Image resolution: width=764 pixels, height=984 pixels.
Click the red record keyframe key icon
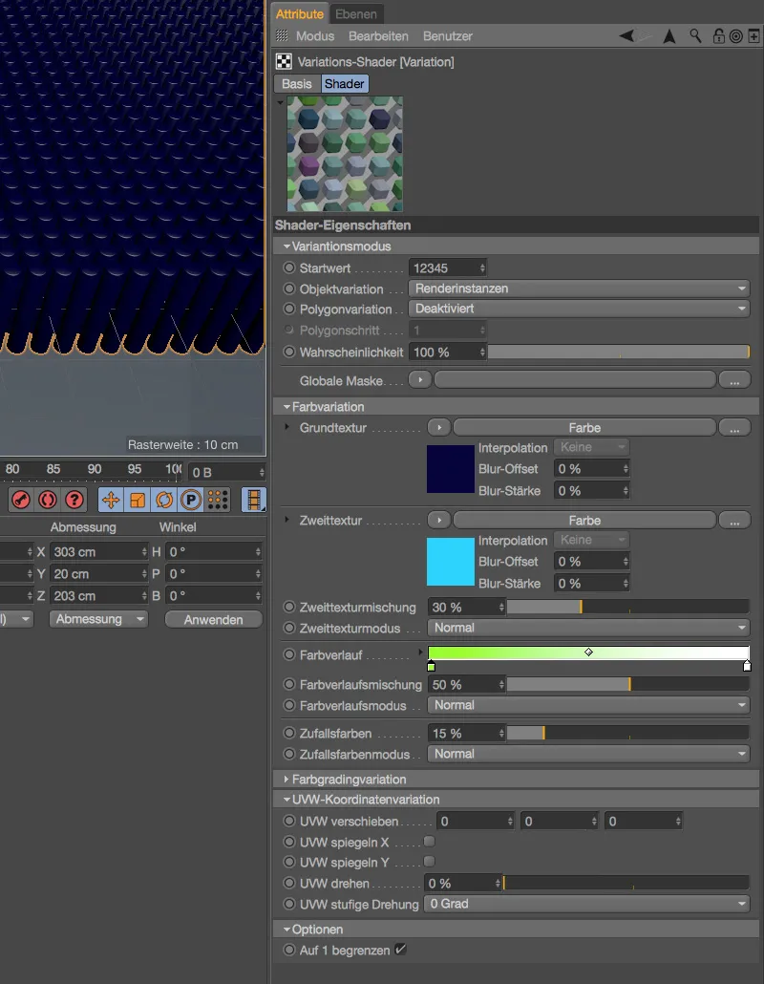[21, 500]
